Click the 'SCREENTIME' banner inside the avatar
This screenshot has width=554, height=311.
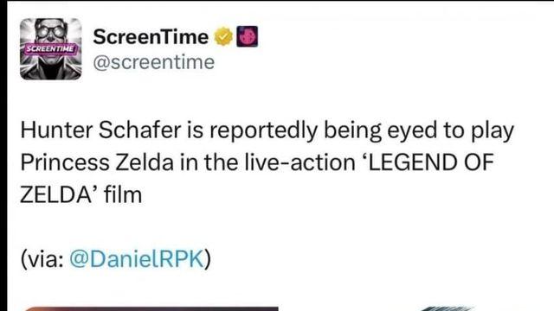[50, 48]
